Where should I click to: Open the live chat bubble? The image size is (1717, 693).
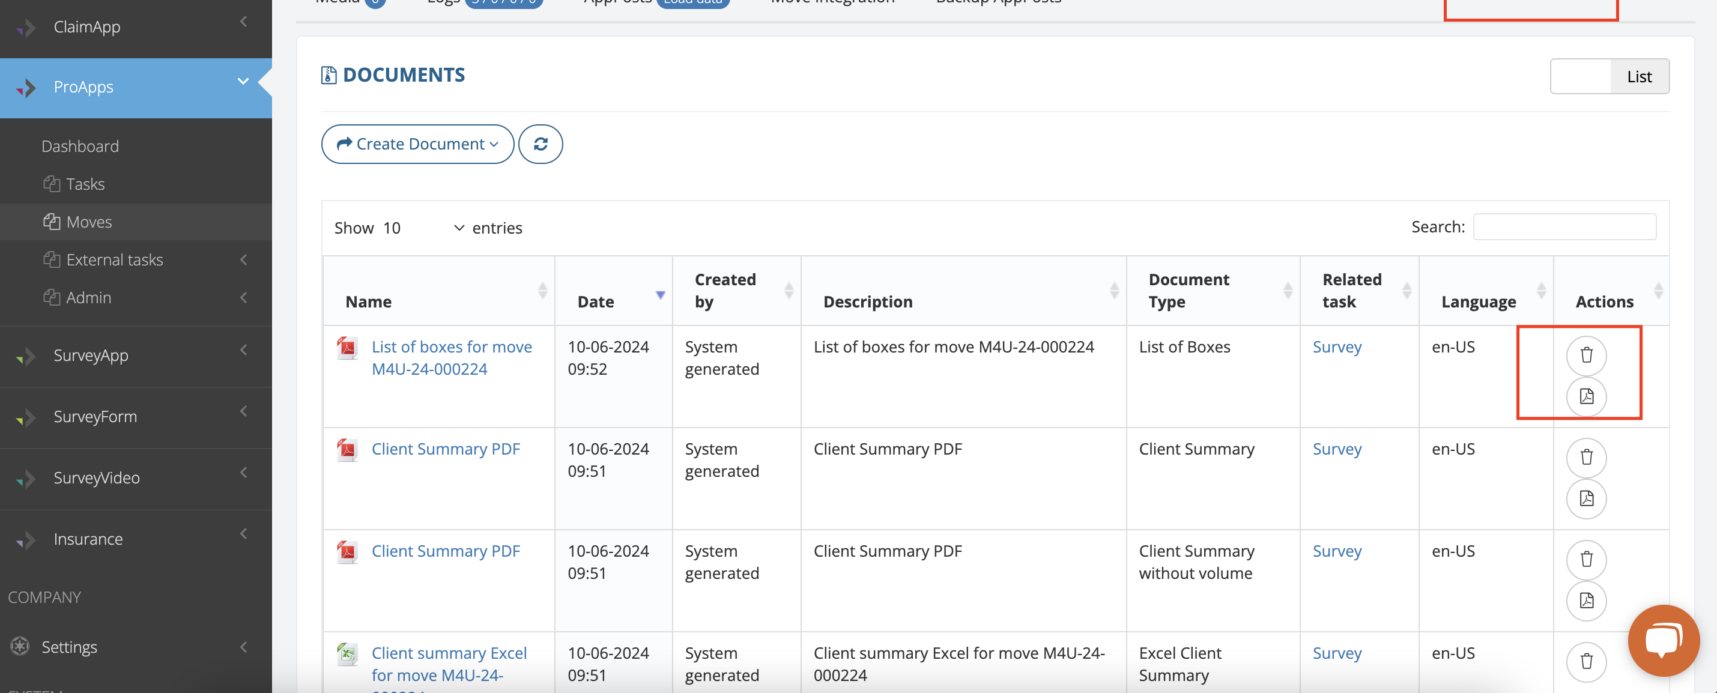1663,640
